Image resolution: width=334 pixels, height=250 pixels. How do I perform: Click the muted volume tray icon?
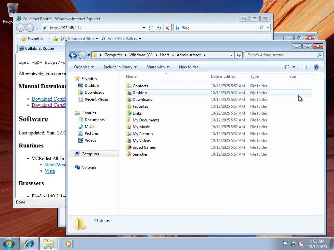pos(301,244)
